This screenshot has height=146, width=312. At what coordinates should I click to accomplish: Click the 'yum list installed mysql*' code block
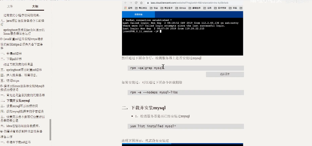[186, 126]
